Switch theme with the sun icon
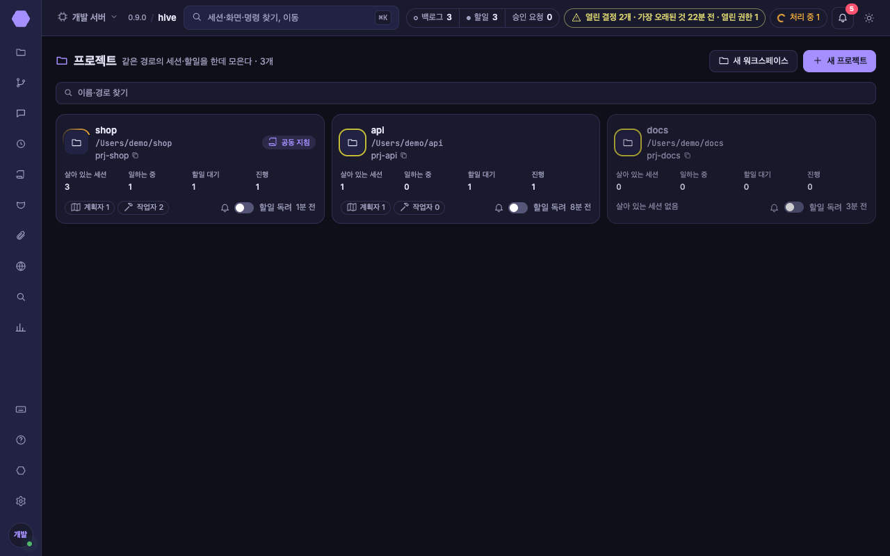The width and height of the screenshot is (890, 556). [869, 18]
